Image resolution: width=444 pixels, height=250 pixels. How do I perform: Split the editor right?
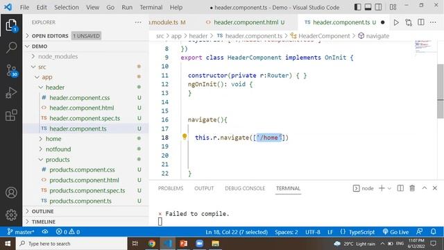(421, 22)
